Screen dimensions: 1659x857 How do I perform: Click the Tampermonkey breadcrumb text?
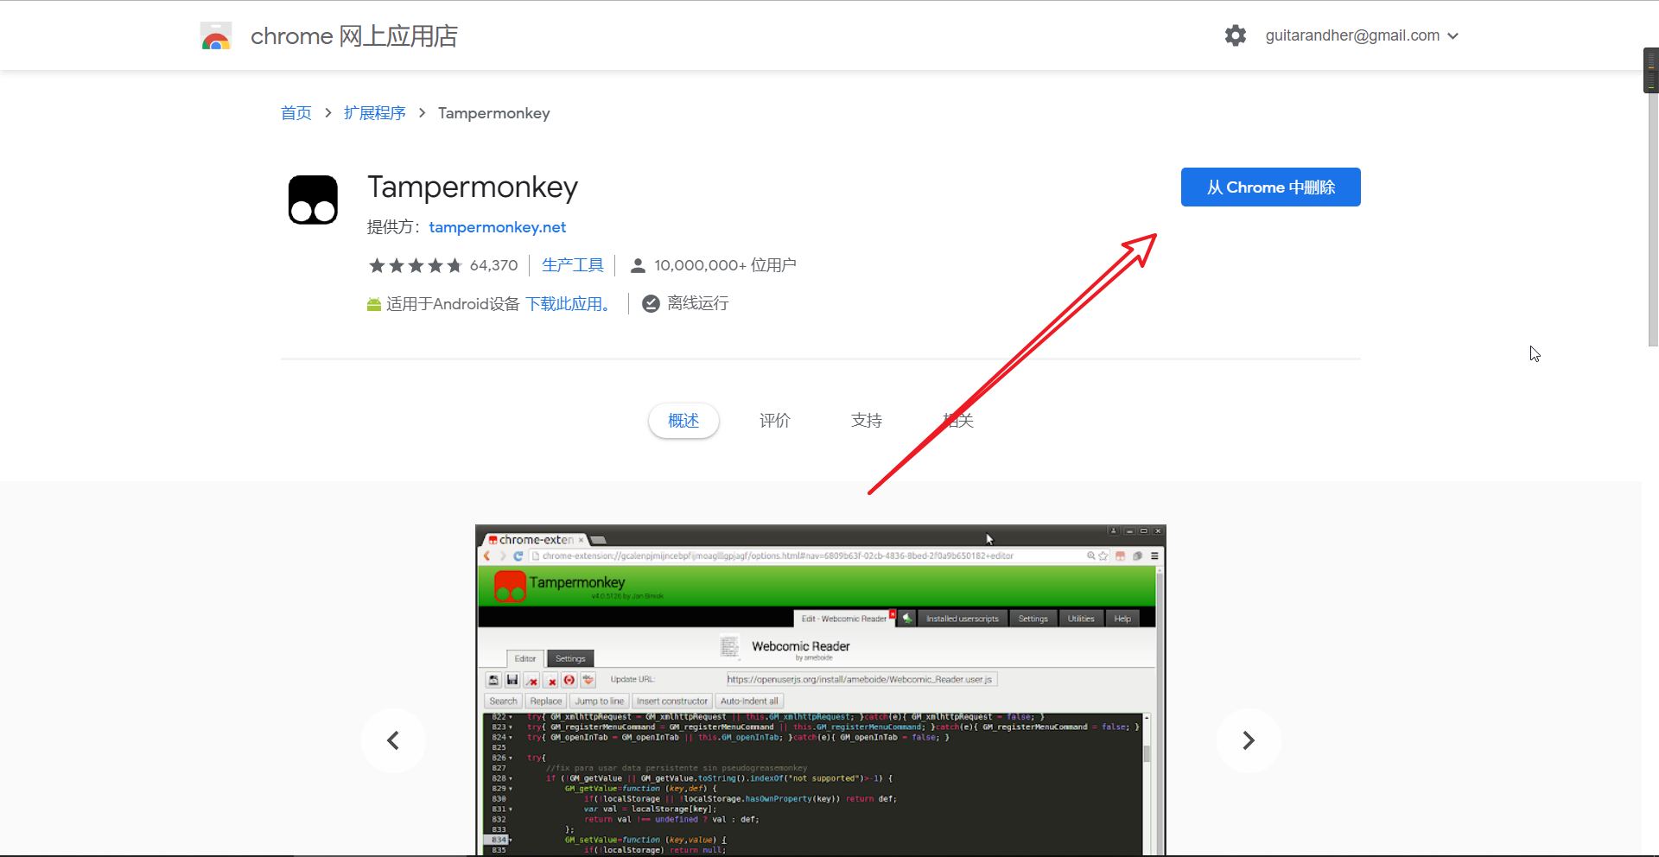(x=493, y=113)
